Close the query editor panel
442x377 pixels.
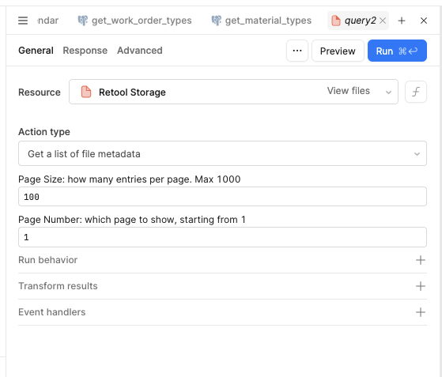(423, 21)
